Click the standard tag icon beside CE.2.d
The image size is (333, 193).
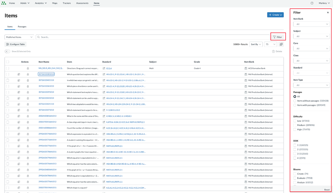(104, 68)
